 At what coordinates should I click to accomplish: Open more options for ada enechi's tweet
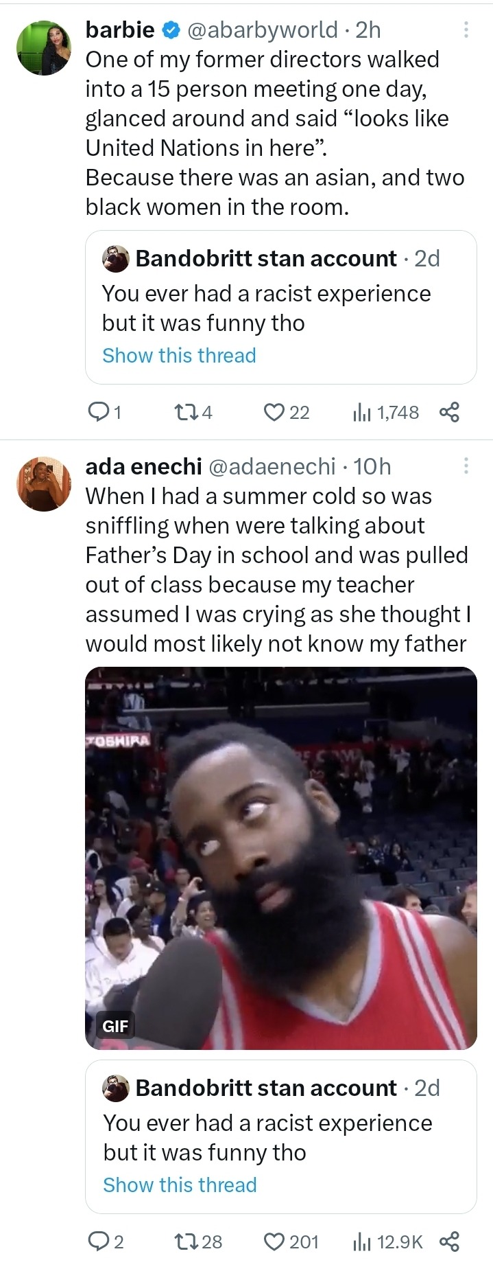click(466, 466)
